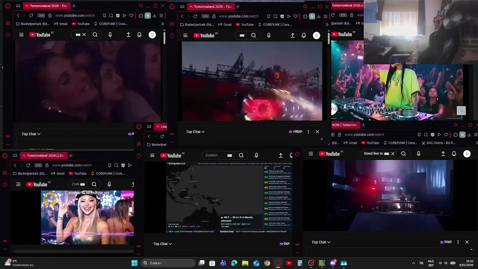Select the 'Tomorrowland 2026 - Ties' tab in the top-left window
Screen dimensions: 478x269
point(46,6)
